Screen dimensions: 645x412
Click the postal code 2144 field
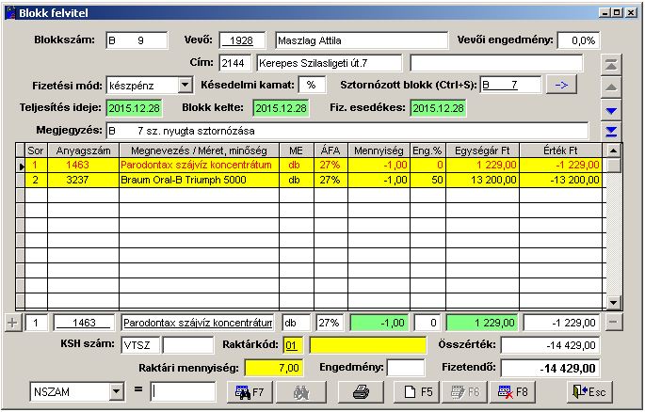234,63
